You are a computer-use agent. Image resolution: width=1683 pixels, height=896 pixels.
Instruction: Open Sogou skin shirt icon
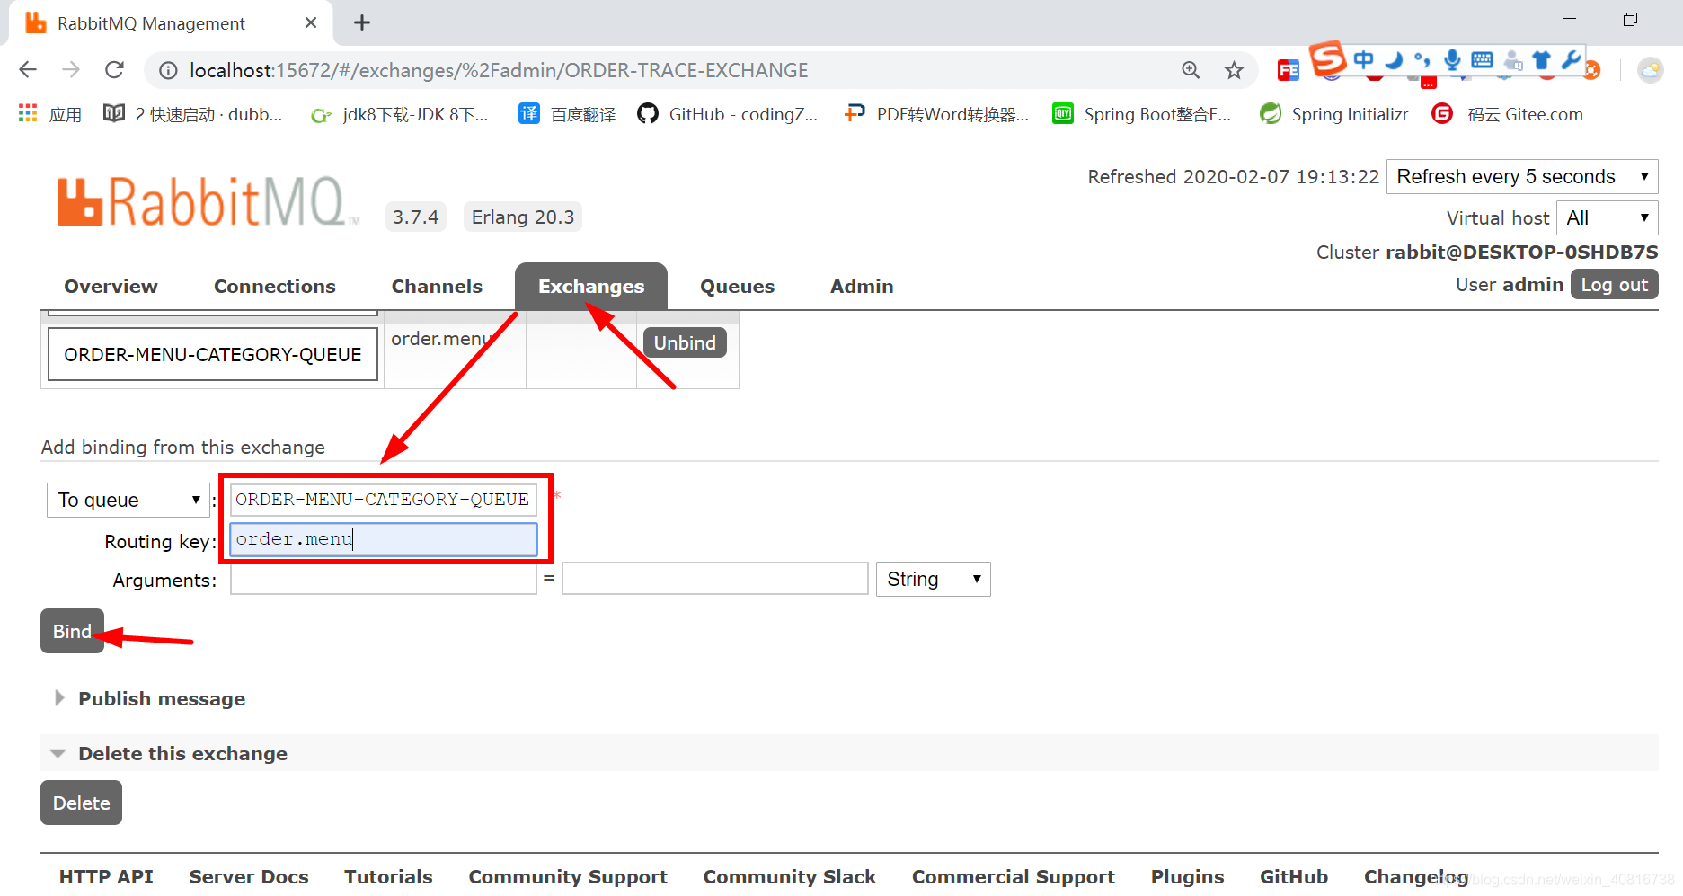coord(1542,60)
